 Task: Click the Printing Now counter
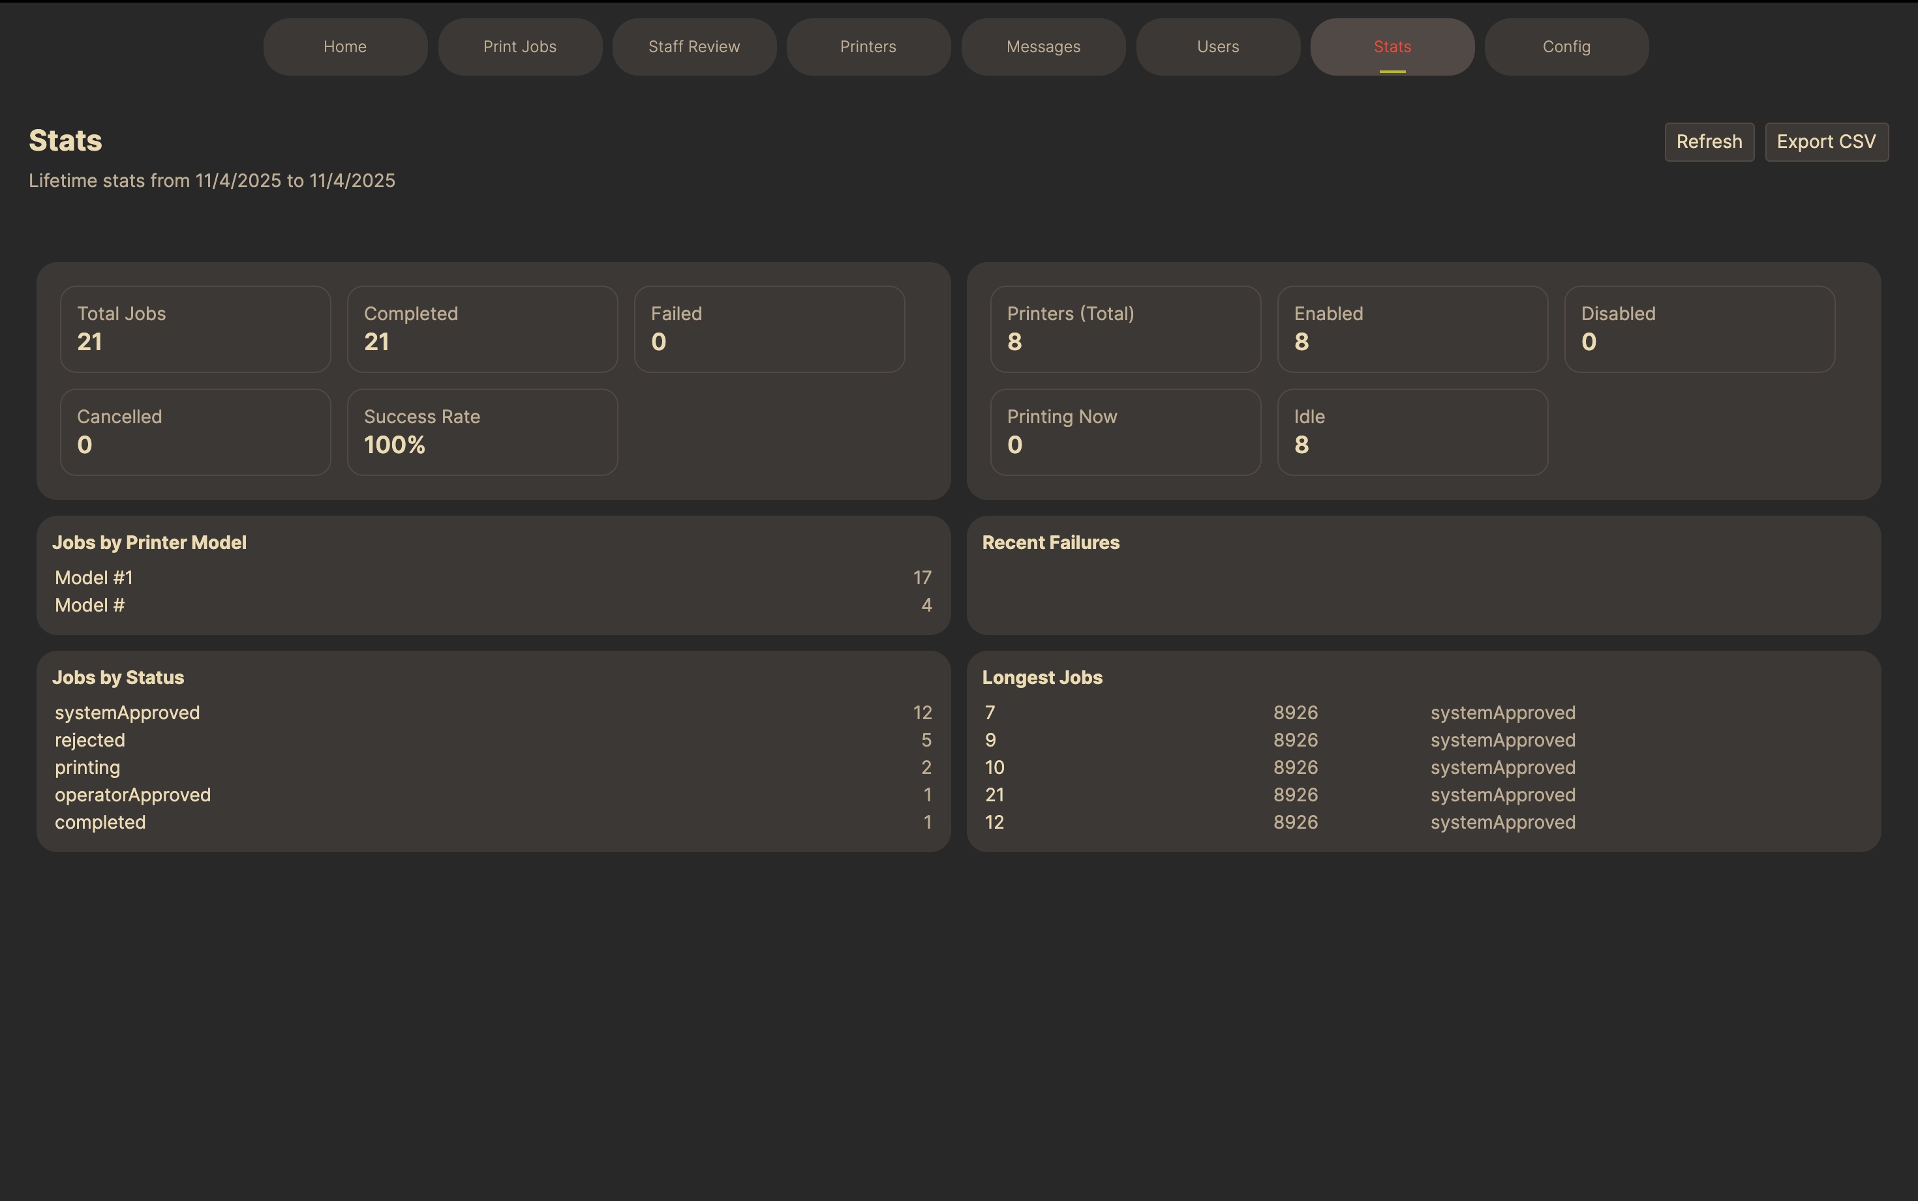pyautogui.click(x=1124, y=432)
